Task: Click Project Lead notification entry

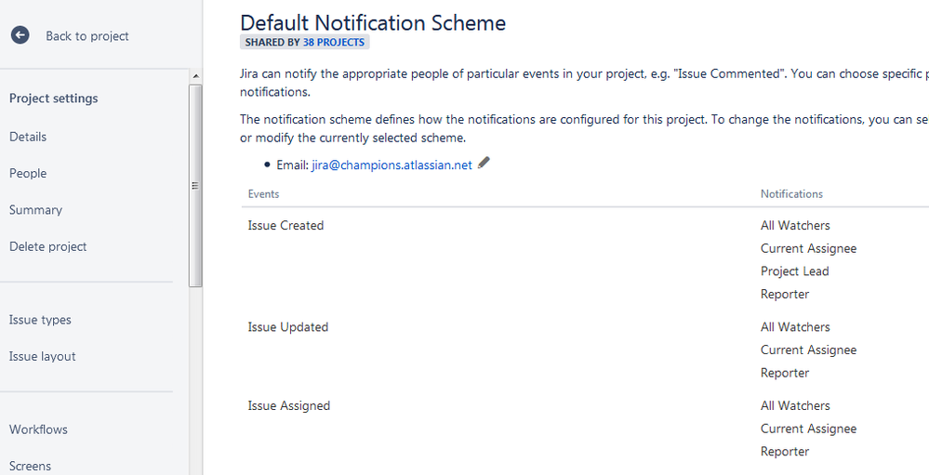Action: [x=794, y=271]
